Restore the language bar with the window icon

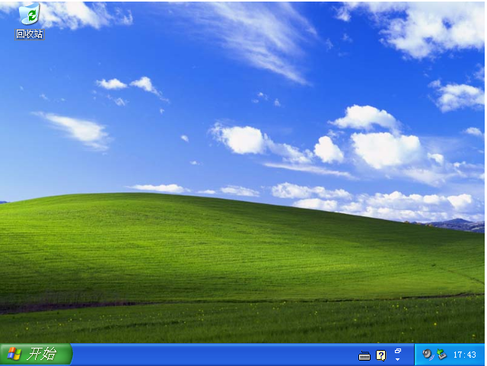[x=398, y=351]
